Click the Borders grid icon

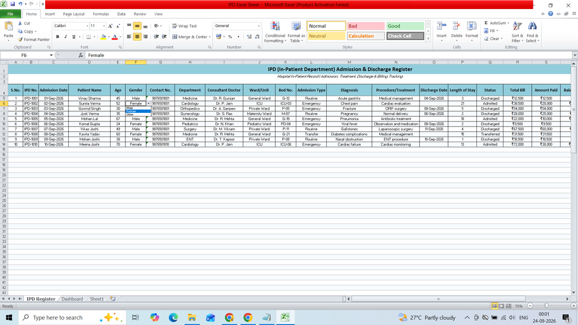[89, 37]
